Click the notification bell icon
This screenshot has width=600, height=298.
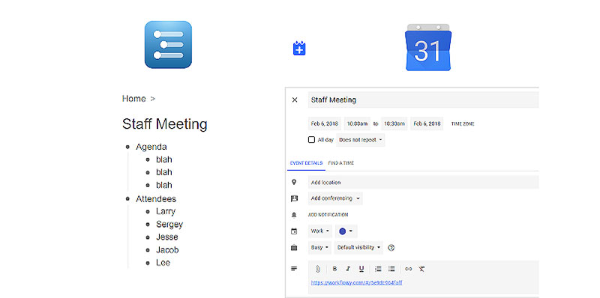pyautogui.click(x=294, y=215)
